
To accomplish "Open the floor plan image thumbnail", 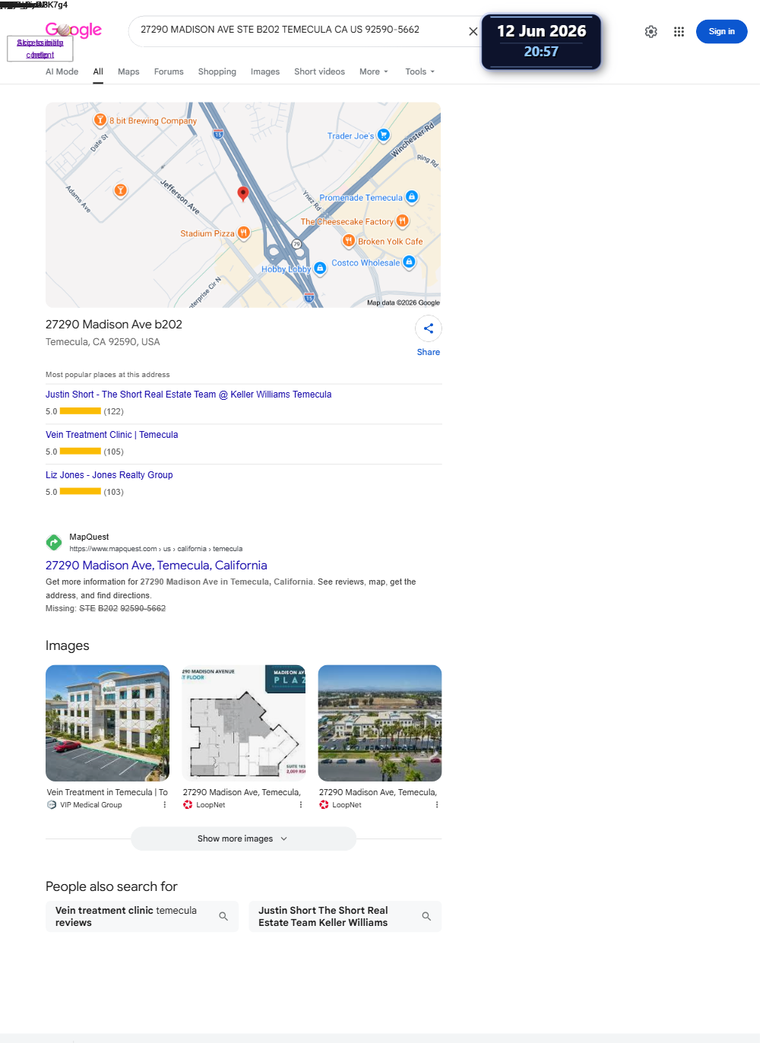I will tap(244, 723).
